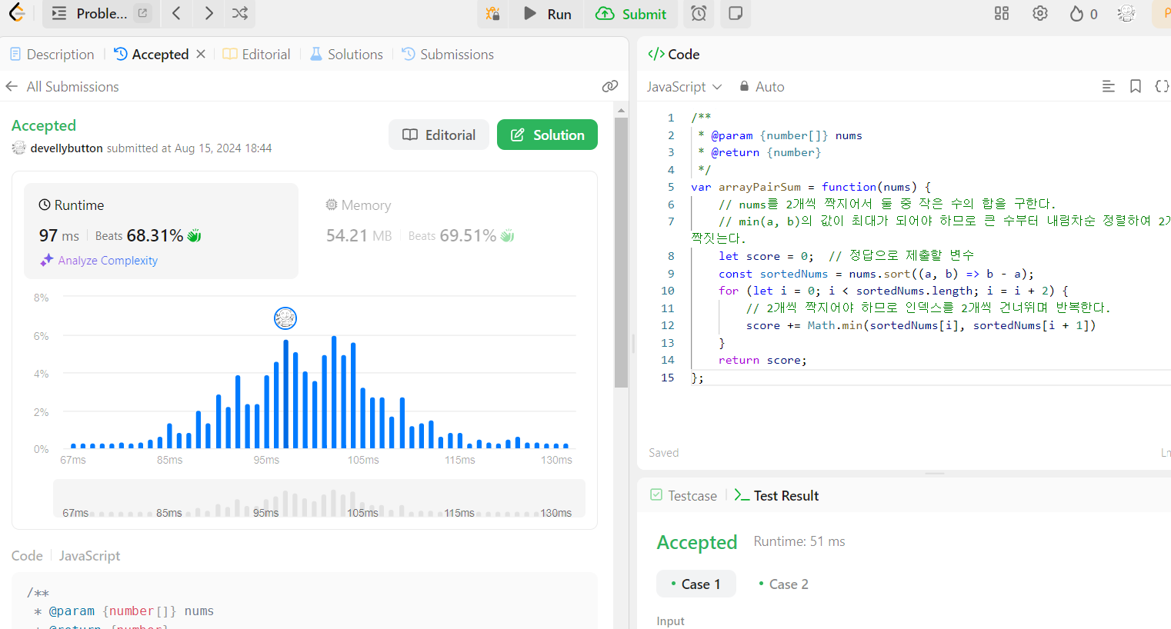The image size is (1171, 629).
Task: Click the runtime distribution range slider strip
Action: 319,498
